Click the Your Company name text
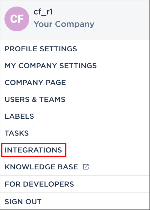This screenshot has width=150, height=210. point(64,24)
